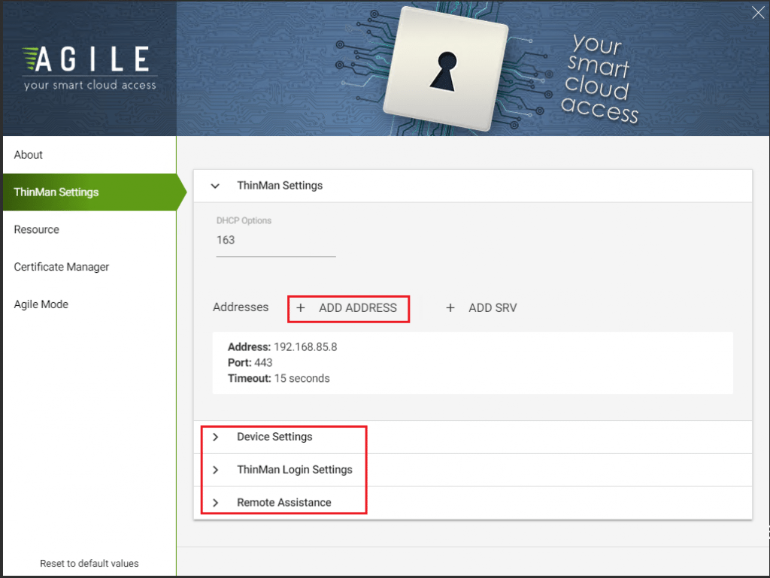Open the Remote Assistance row label
The width and height of the screenshot is (770, 578).
click(x=283, y=502)
